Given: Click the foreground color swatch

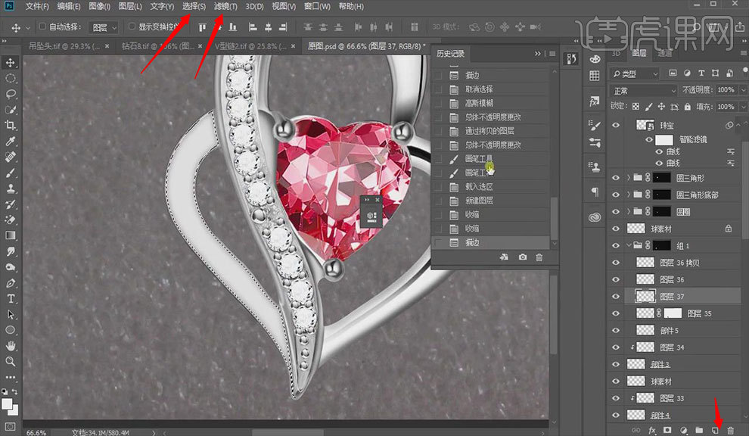Looking at the screenshot, I should point(8,402).
